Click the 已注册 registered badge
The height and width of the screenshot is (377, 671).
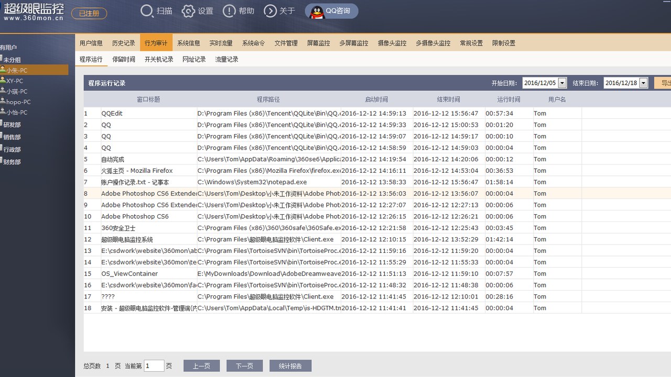click(89, 13)
